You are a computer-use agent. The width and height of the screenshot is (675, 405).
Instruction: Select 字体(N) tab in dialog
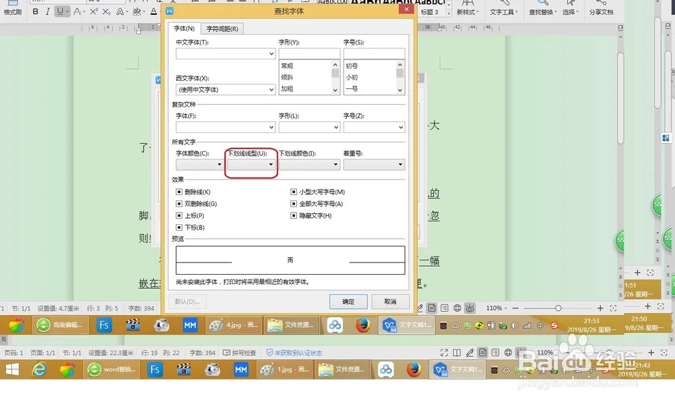[x=184, y=28]
